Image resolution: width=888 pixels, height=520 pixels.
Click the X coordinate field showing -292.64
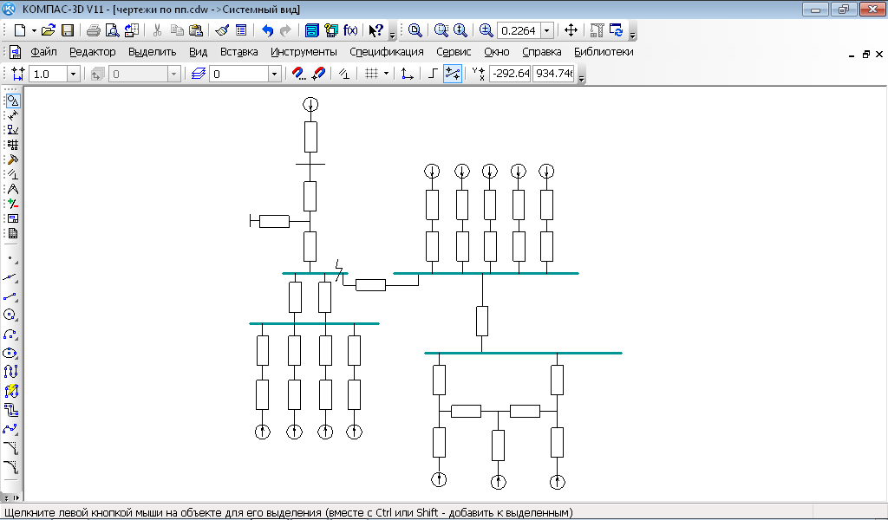[510, 75]
